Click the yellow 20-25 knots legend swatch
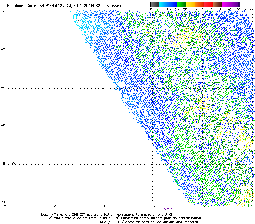255x224 pixels. pos(190,4)
